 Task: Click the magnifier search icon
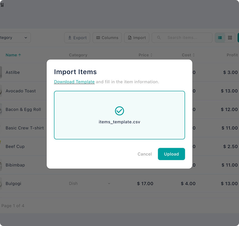[x=159, y=37]
